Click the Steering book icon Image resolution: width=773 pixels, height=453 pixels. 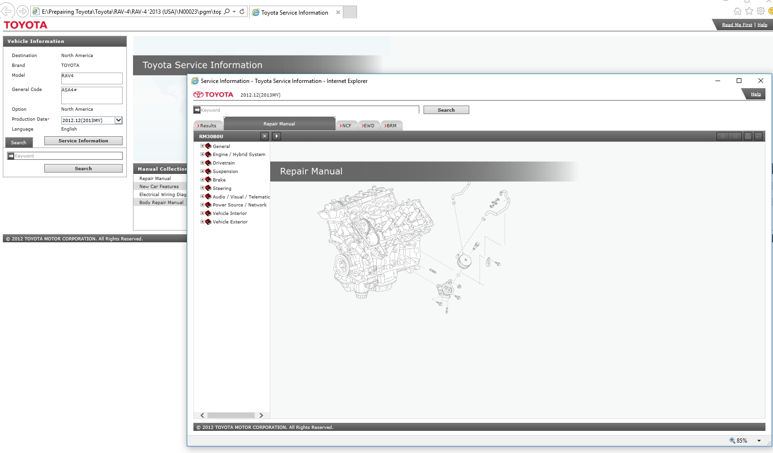coord(208,188)
